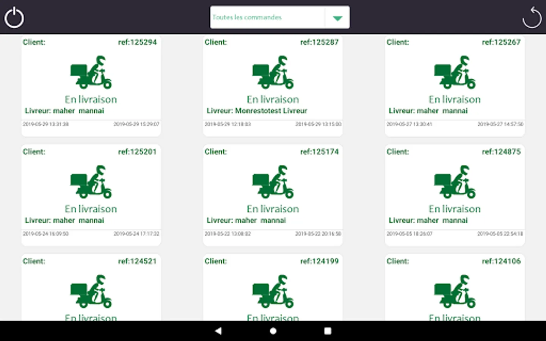Image resolution: width=546 pixels, height=341 pixels.
Task: Tap the Android home circle button
Action: (x=273, y=331)
